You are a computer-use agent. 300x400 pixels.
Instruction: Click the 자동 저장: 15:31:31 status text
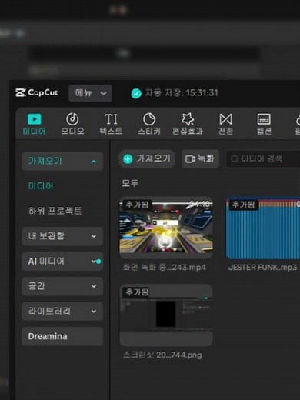pyautogui.click(x=182, y=93)
